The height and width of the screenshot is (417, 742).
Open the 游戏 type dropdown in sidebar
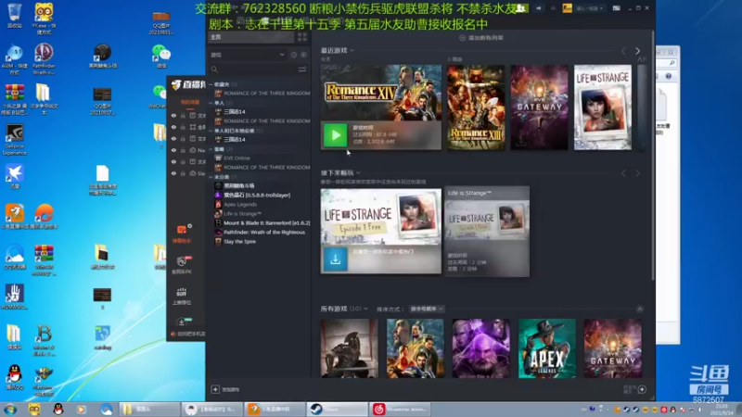248,55
